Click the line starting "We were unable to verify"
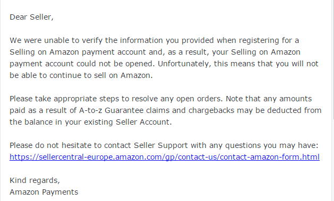The height and width of the screenshot is (201, 334). (x=154, y=40)
